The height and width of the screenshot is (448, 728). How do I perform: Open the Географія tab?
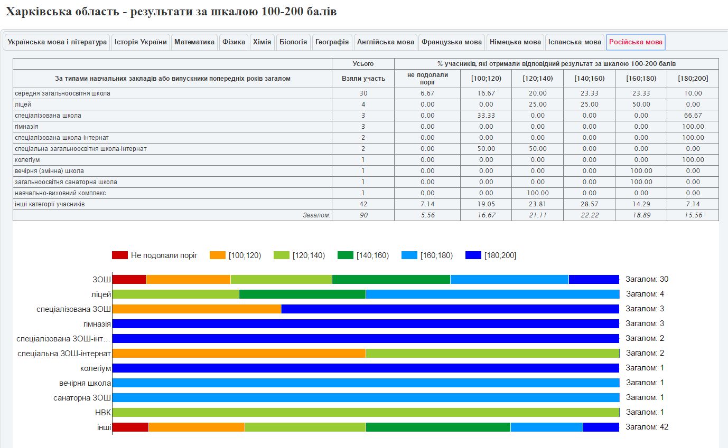click(x=332, y=42)
